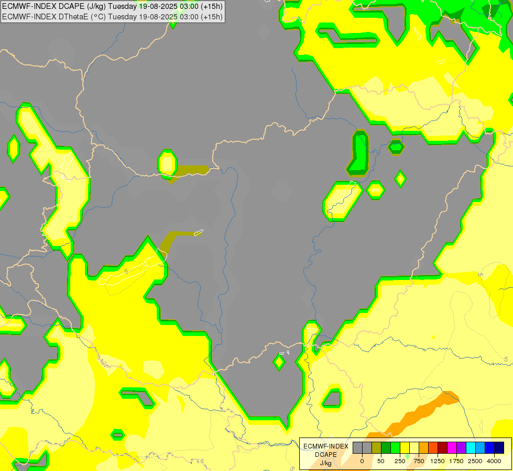Click the light blue legend swatch

[x=481, y=448]
